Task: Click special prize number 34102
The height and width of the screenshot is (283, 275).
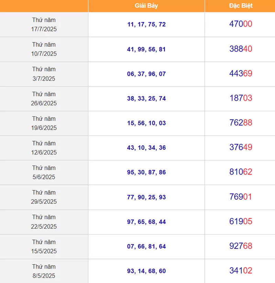Action: click(241, 270)
